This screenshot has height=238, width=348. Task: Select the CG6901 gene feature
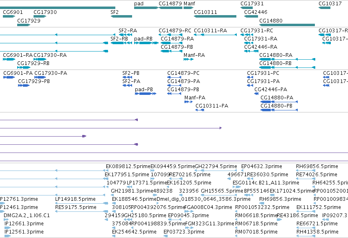[x=9, y=16]
